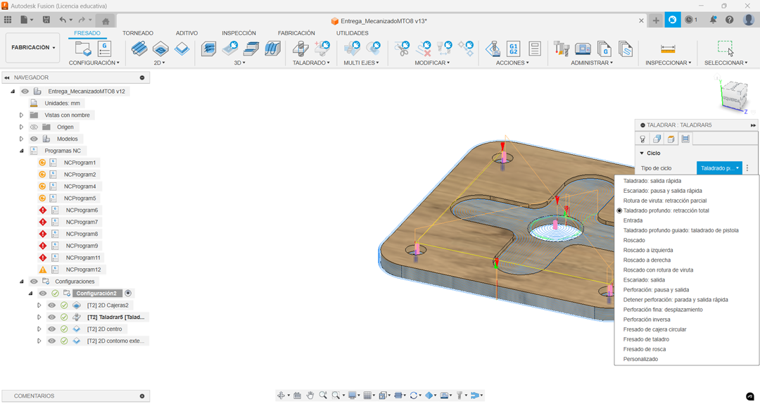Viewport: 760px width, 404px height.
Task: Open the help question mark icon
Action: 730,20
